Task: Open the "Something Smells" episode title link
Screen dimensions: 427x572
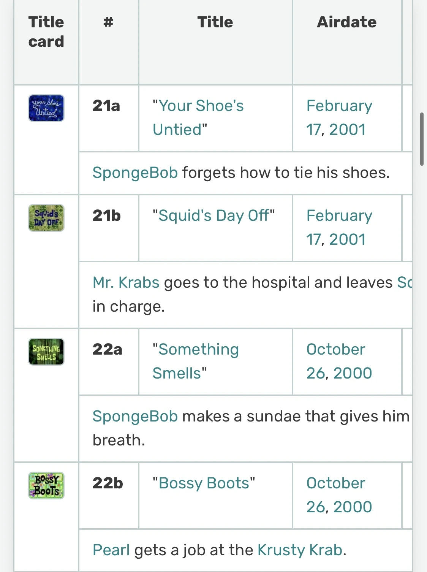Action: (196, 361)
